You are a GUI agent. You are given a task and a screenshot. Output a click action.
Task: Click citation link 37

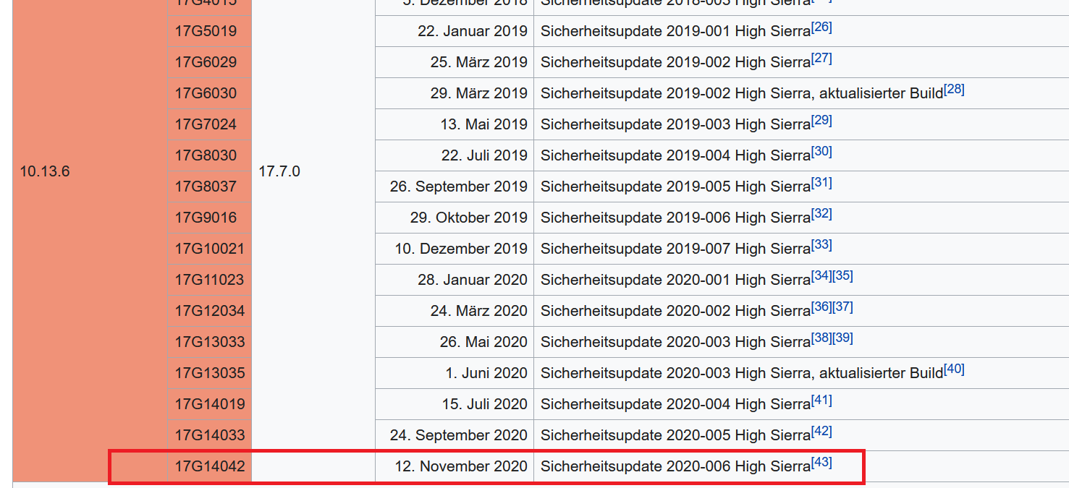click(843, 307)
